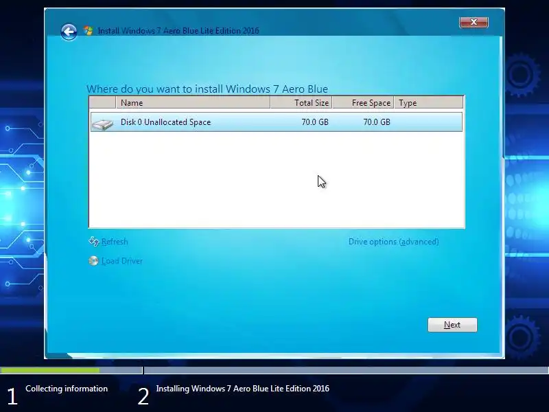Click the 70.0 GB total size value
Screen dimensions: 549x412
[315, 122]
